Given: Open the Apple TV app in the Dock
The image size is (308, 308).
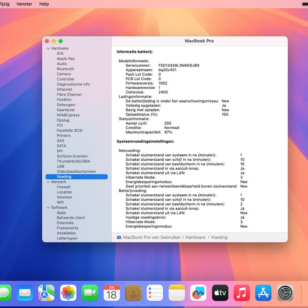Looking at the screenshot, I should click(x=220, y=293).
